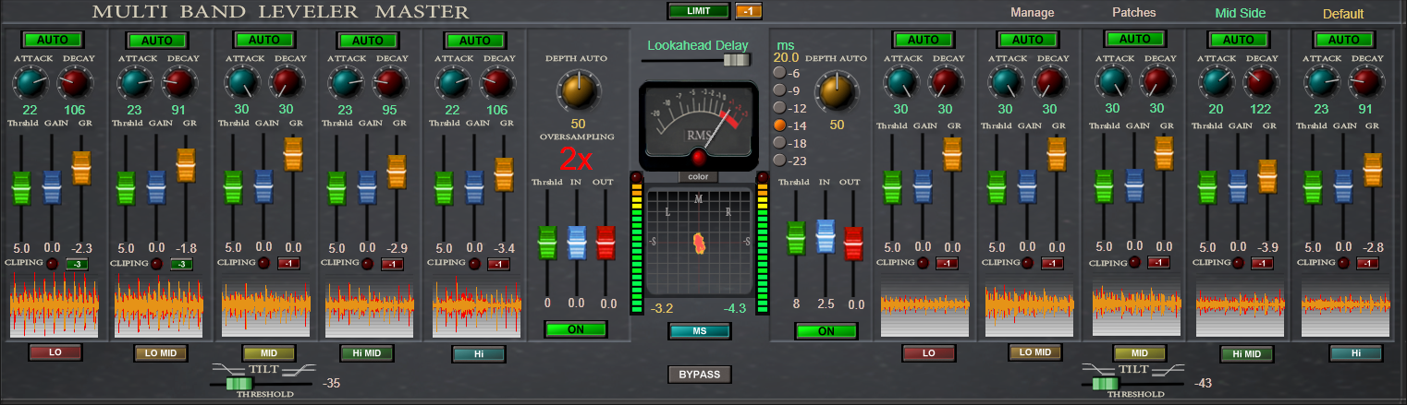The width and height of the screenshot is (1407, 405).
Task: Click the LO band button in the left-hand section
Action: (x=55, y=352)
